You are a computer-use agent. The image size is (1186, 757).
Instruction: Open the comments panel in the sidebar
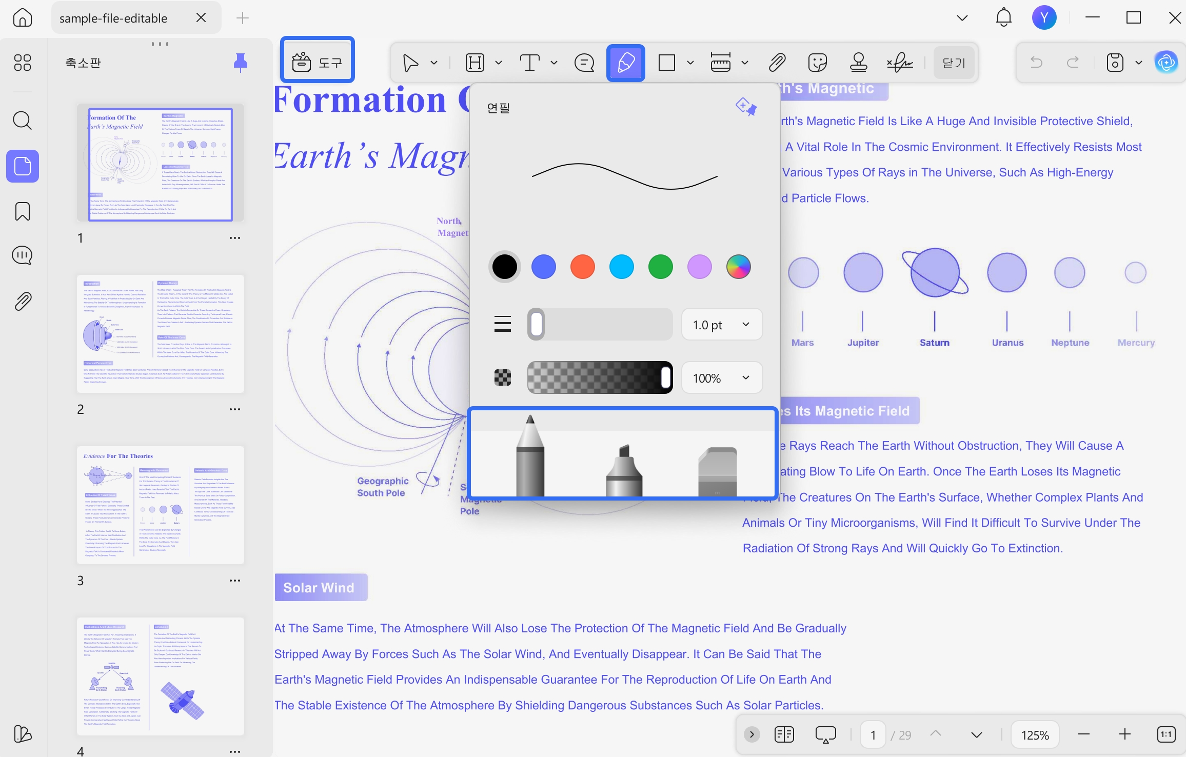(x=22, y=255)
